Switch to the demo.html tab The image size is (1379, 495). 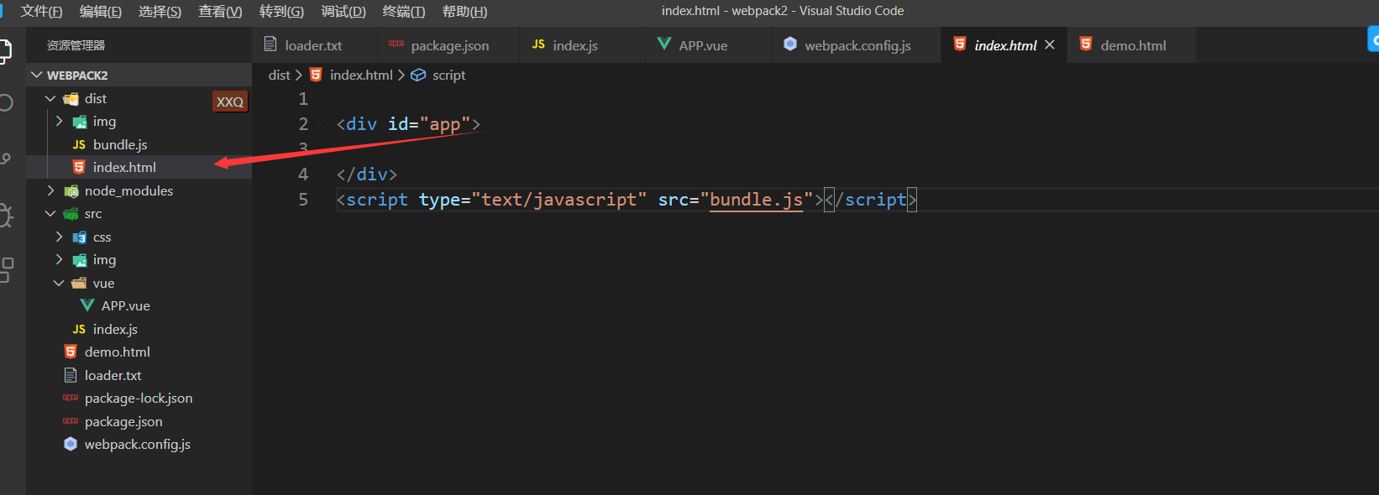click(x=1133, y=44)
